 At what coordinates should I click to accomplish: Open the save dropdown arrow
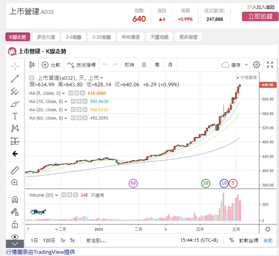pos(246,64)
